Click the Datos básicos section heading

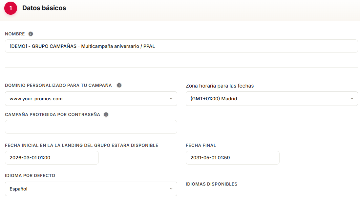(x=44, y=8)
